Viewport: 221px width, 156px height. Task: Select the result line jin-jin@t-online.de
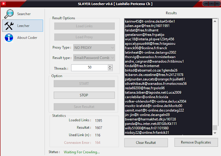(x=147, y=115)
